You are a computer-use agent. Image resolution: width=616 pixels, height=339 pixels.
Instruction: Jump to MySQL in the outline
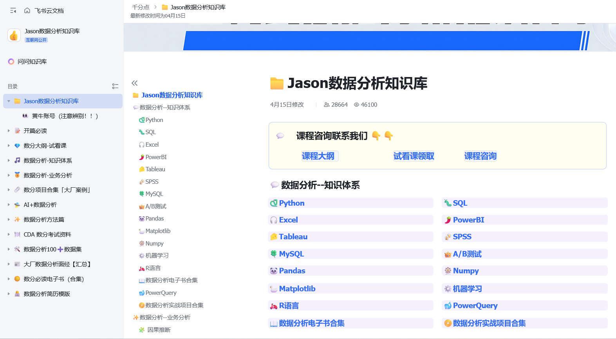pyautogui.click(x=154, y=194)
